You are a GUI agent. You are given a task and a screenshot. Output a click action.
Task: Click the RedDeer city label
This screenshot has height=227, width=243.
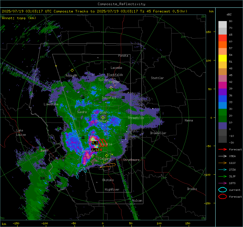[114, 82]
